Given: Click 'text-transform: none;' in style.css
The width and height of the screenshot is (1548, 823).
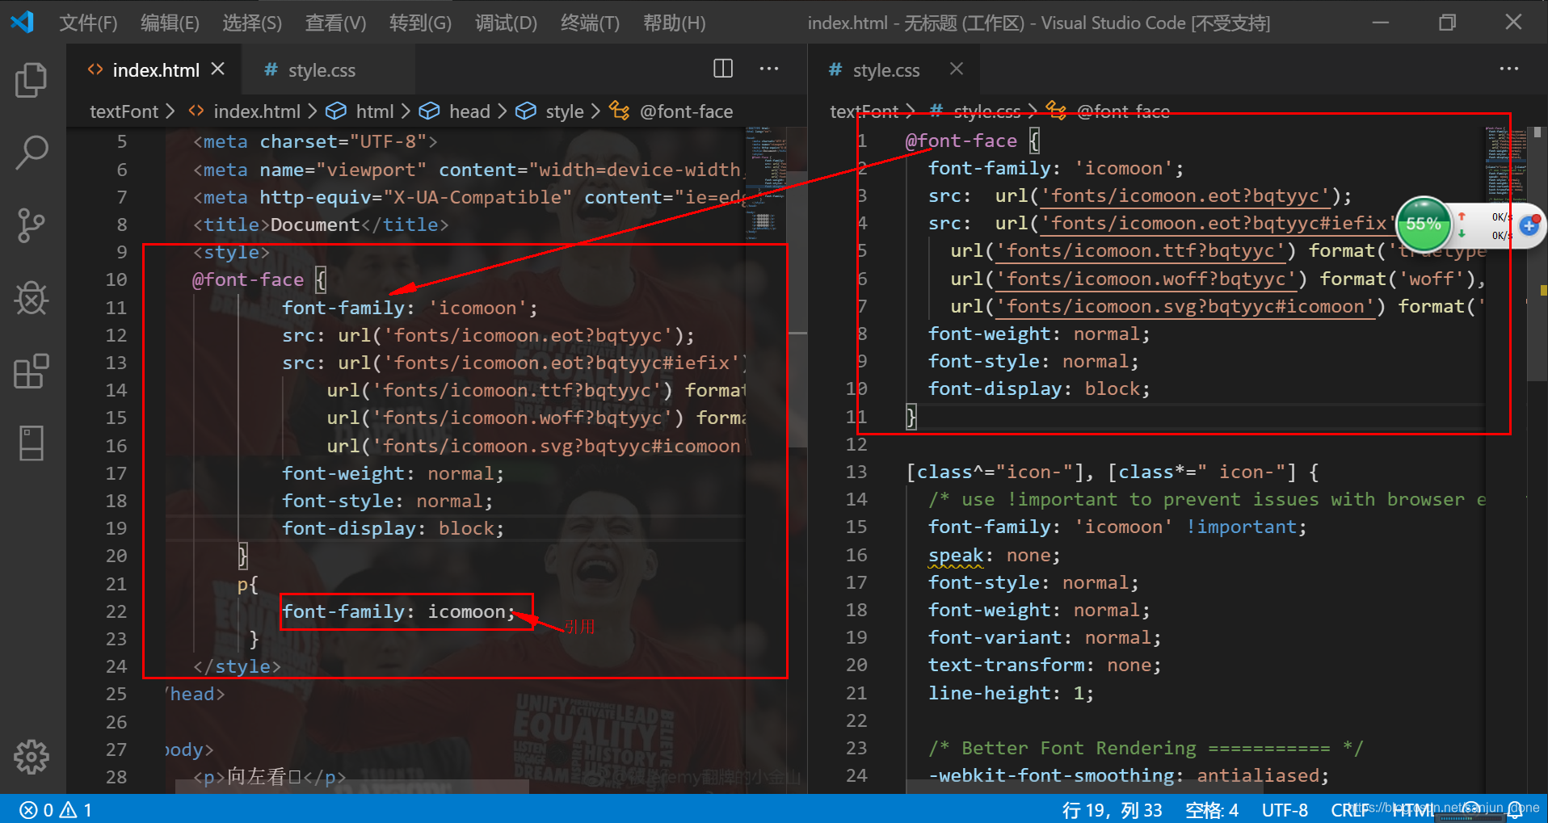Looking at the screenshot, I should [x=1045, y=666].
